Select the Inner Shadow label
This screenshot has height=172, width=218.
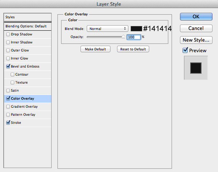point(22,42)
